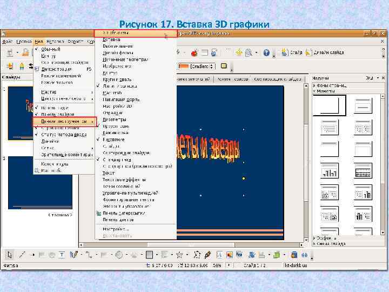The height and width of the screenshot is (292, 389).
Task: Select the Rectangle basic shape tool
Action: pos(149,255)
